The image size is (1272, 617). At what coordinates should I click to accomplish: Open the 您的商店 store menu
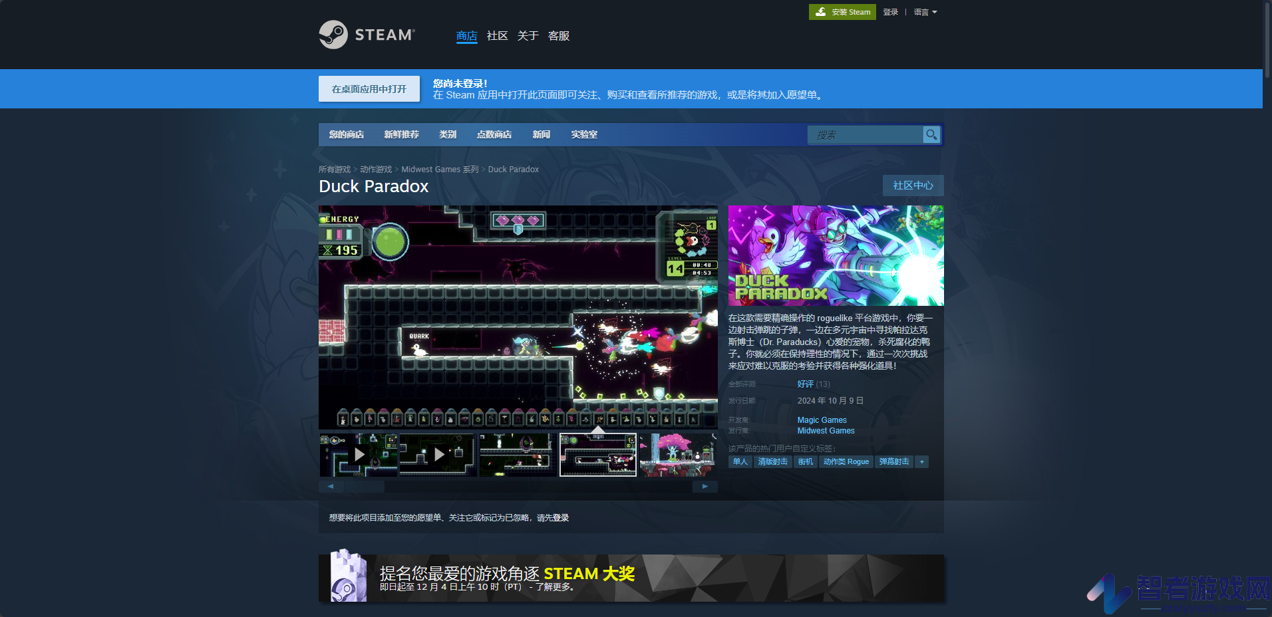point(346,134)
